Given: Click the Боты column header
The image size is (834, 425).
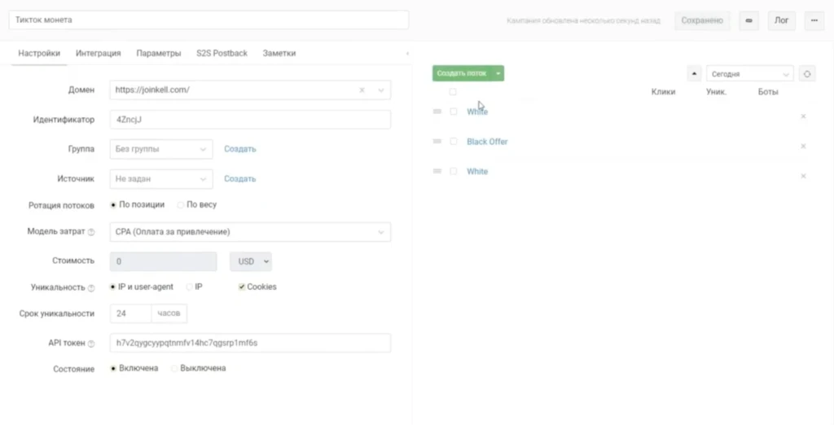Looking at the screenshot, I should tap(768, 92).
